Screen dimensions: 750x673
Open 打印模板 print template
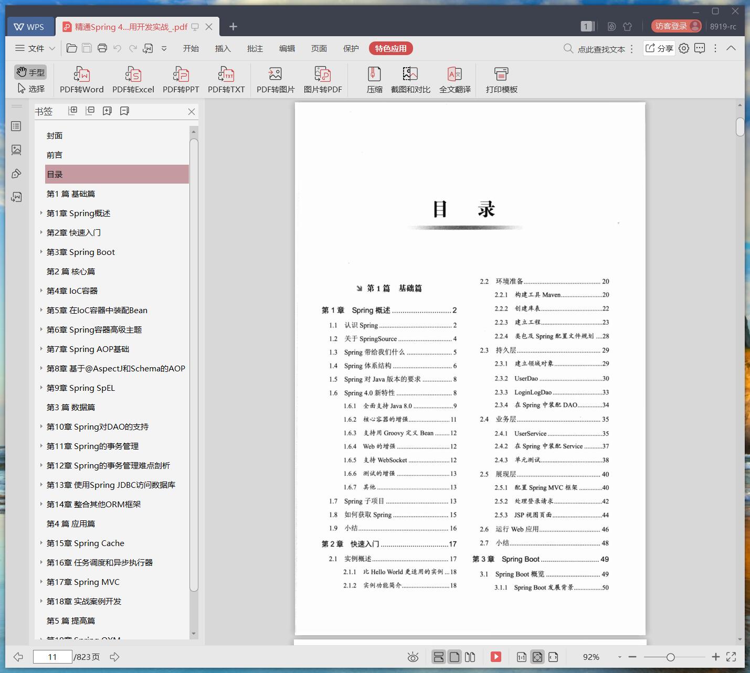tap(501, 80)
